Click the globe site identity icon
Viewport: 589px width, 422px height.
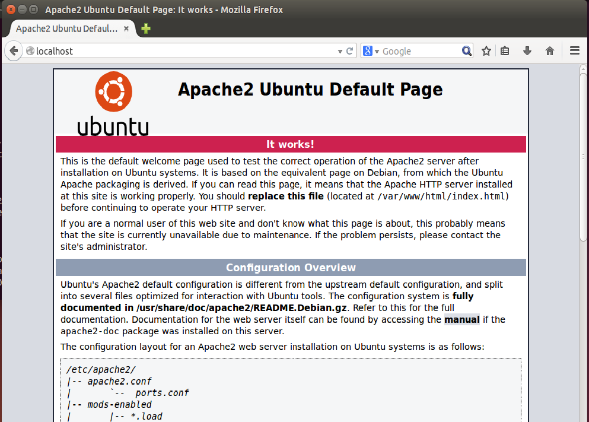(x=30, y=51)
